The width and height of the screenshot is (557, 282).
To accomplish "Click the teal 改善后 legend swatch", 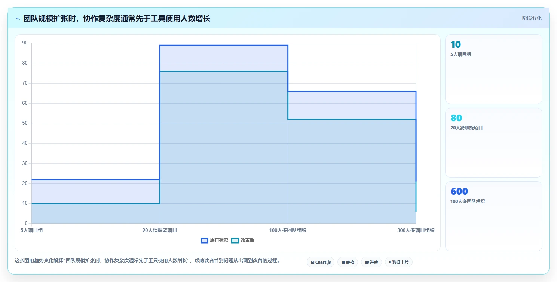I will (x=235, y=240).
